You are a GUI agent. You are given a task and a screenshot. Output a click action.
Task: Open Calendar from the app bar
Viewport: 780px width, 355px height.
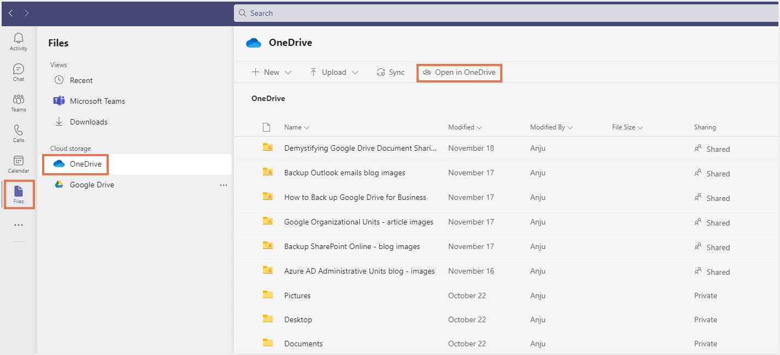[19, 164]
